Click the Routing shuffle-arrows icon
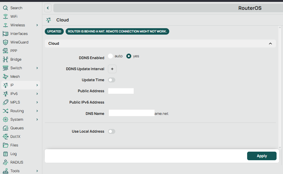 coord(6,111)
